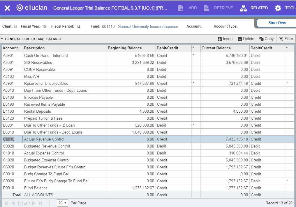Viewport: 296px width, 207px height.
Task: Click the Due To Other Funds - IB Loan row
Action: 148,125
